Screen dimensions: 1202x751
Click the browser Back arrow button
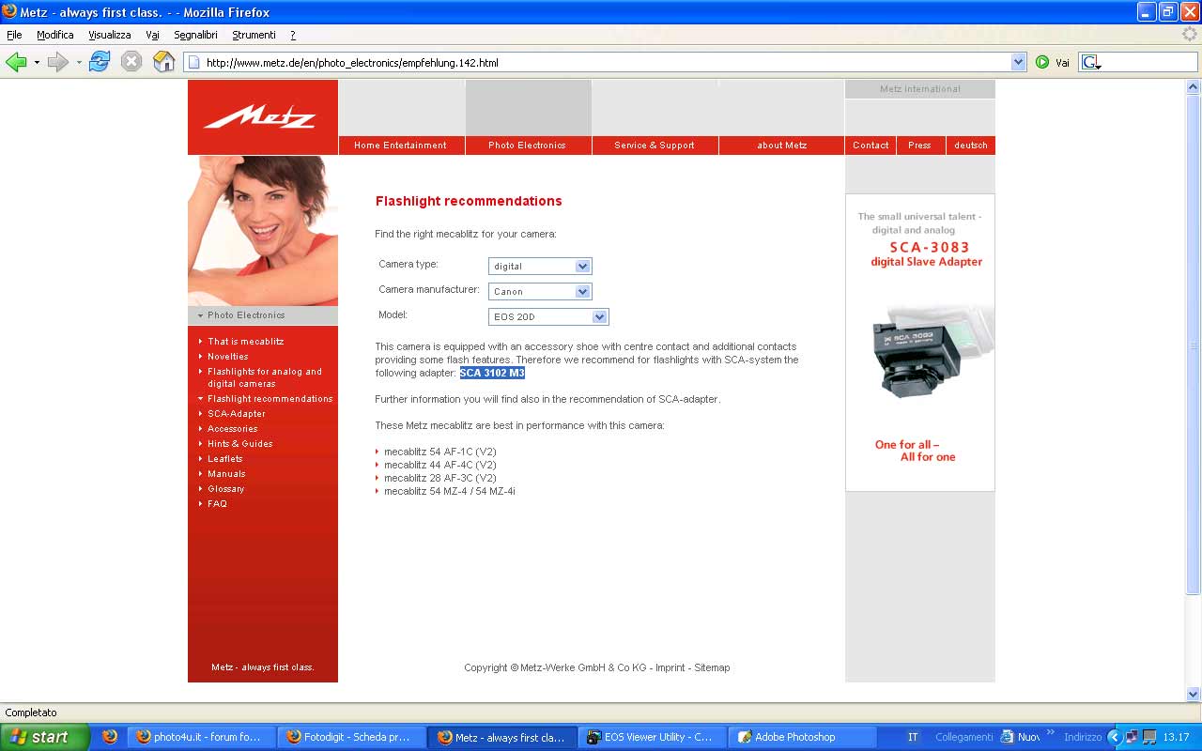click(16, 62)
